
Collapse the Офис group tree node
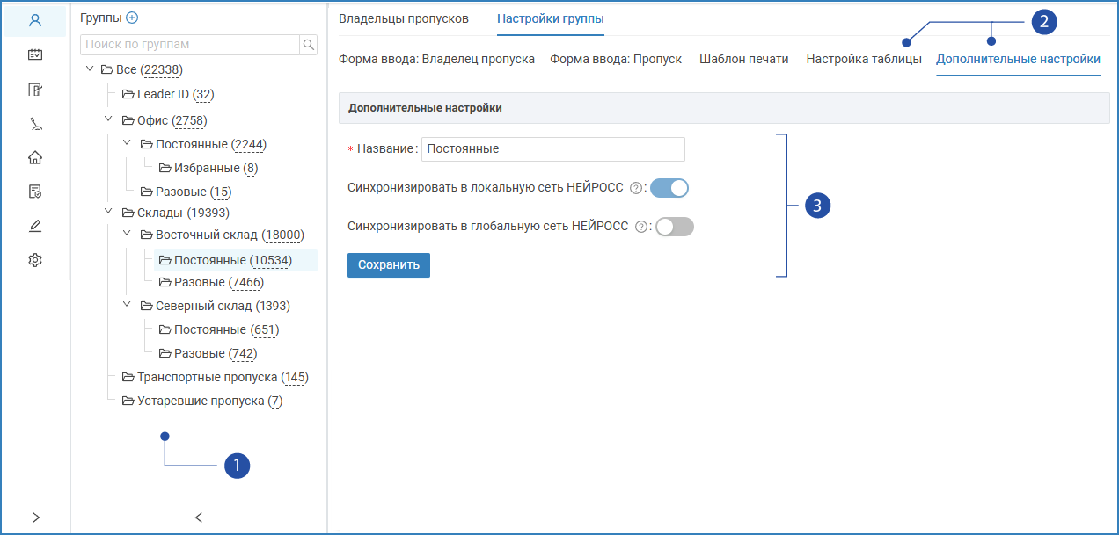pos(108,119)
